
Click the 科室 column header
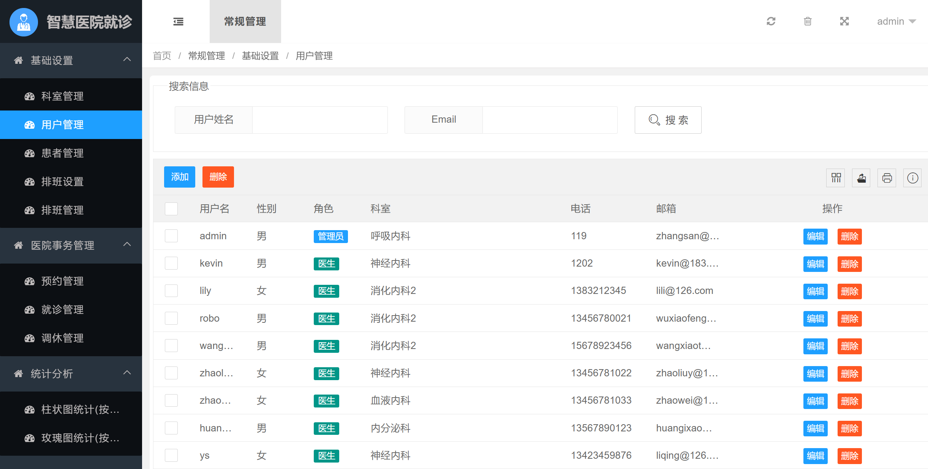381,208
